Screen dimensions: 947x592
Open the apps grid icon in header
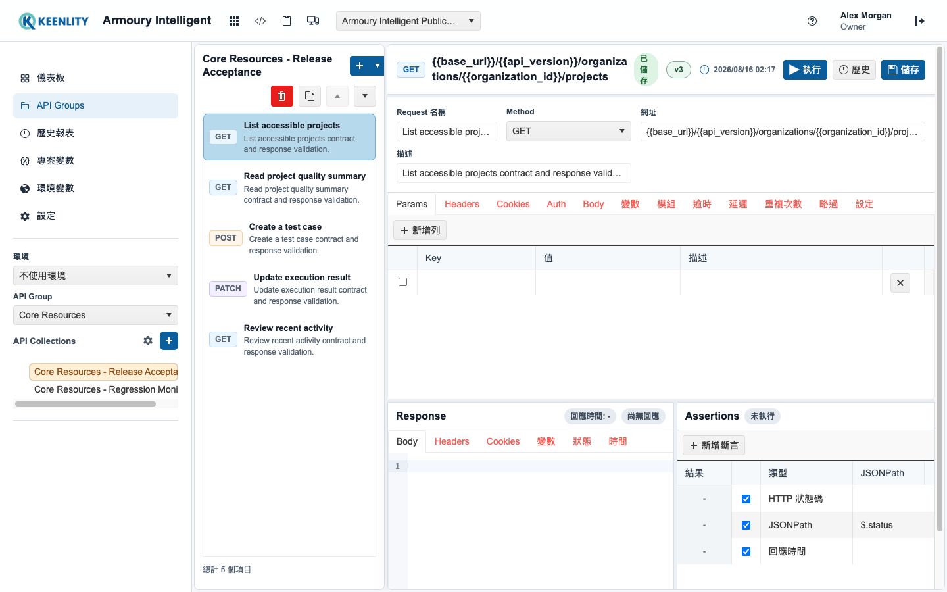pyautogui.click(x=233, y=21)
